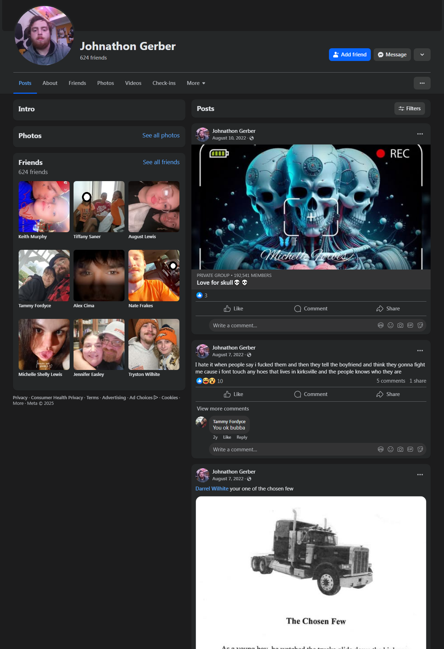View the 10 reactions on Kirksville post
444x649 pixels.
[210, 381]
